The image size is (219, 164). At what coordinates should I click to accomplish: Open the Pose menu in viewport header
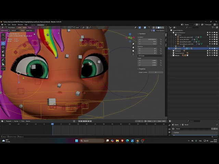coord(30,28)
